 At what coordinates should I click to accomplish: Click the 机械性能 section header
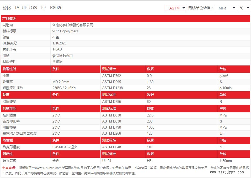(9, 109)
